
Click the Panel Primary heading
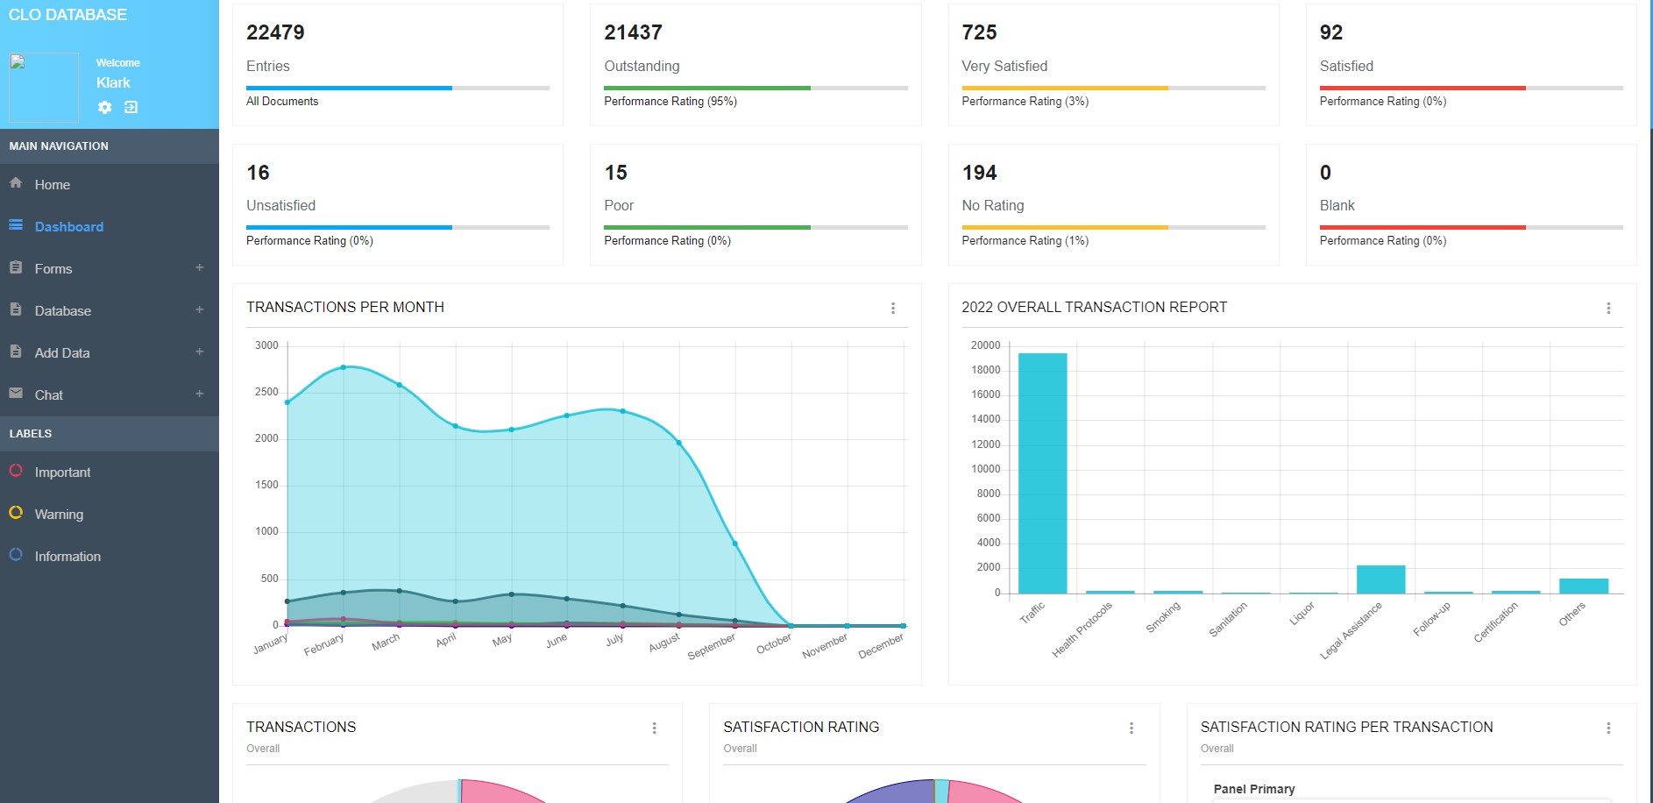[x=1254, y=789]
